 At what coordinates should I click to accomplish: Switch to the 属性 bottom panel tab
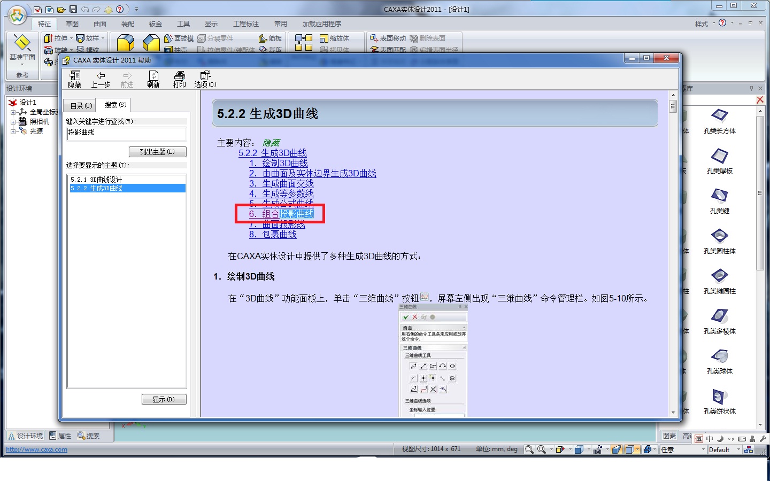click(x=60, y=436)
